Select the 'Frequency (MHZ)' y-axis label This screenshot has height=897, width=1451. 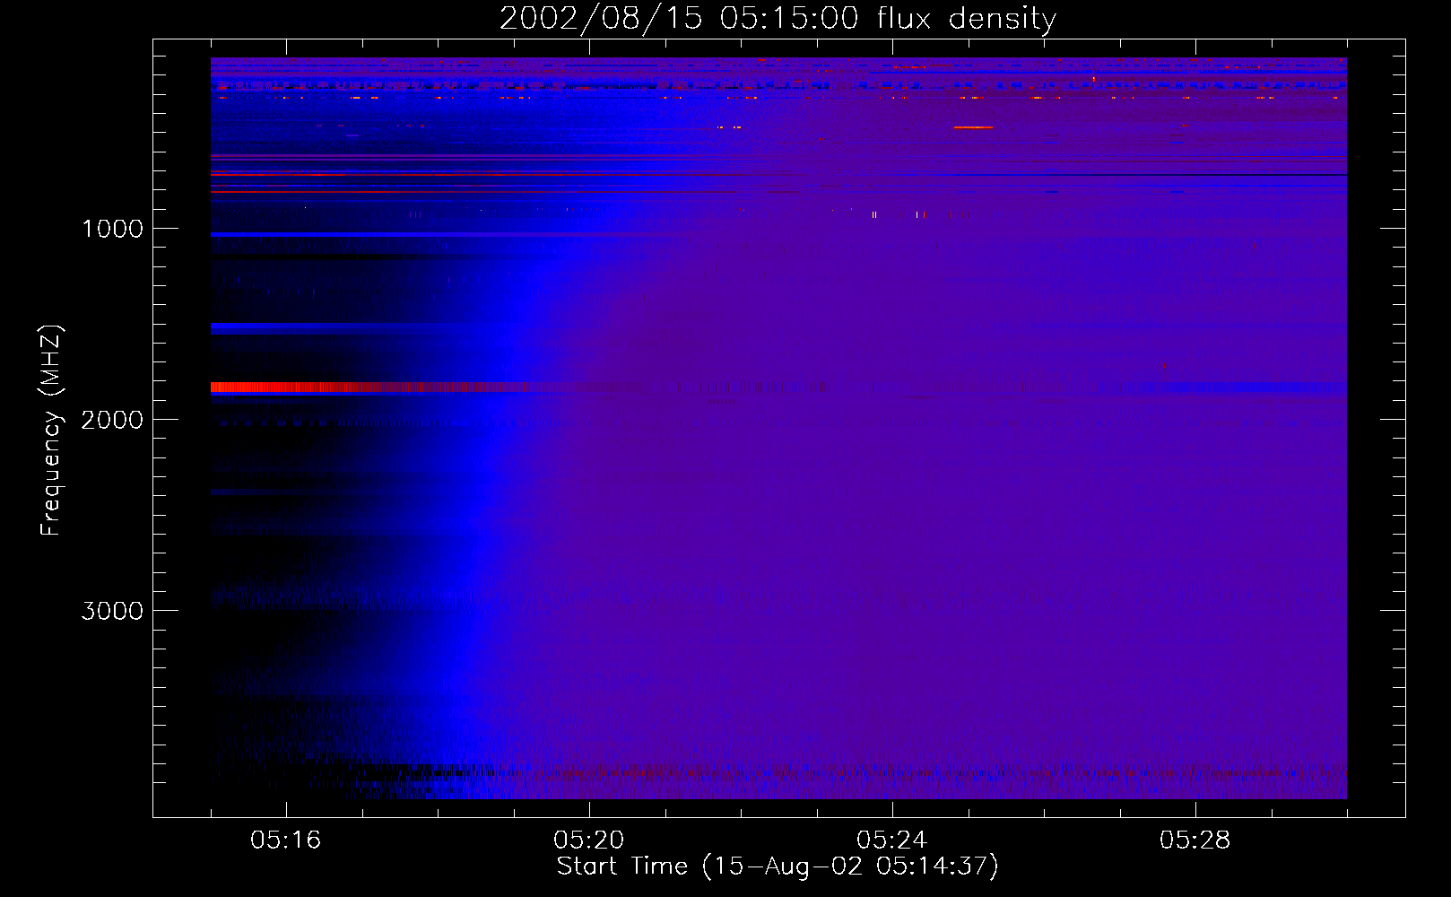click(51, 431)
